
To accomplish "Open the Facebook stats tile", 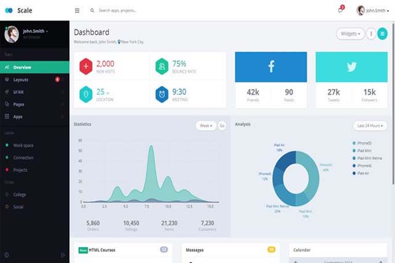I will point(271,67).
